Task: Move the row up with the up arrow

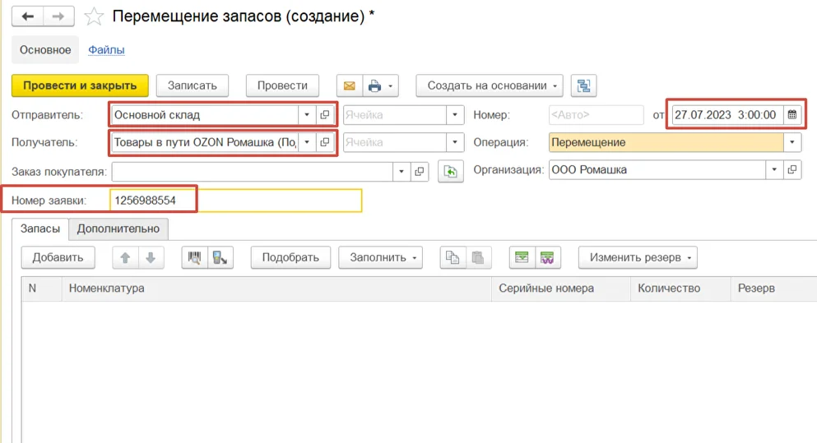Action: coord(126,257)
